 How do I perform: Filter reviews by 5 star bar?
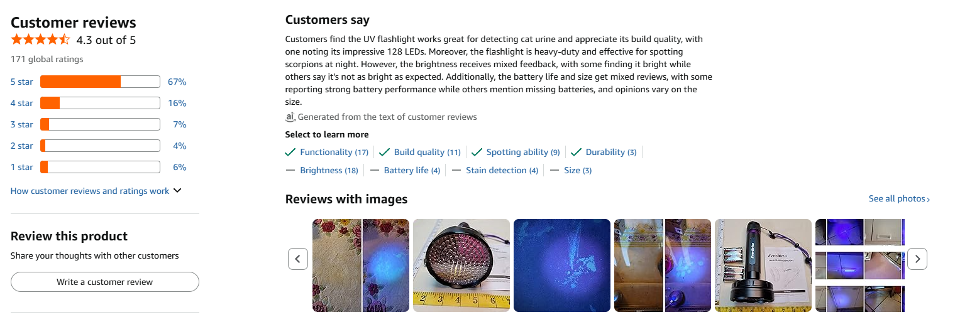[100, 82]
